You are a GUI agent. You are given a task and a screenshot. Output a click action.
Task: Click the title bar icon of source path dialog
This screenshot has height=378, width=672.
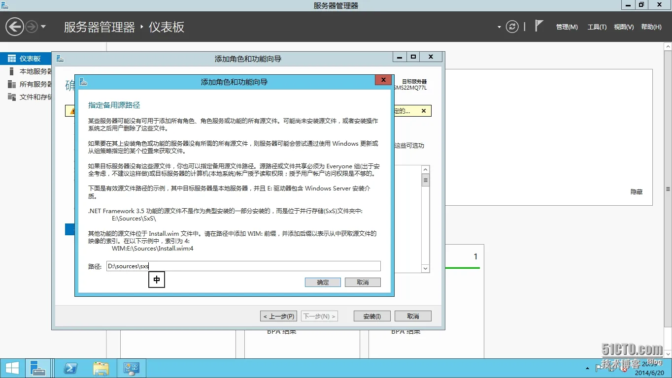[83, 82]
